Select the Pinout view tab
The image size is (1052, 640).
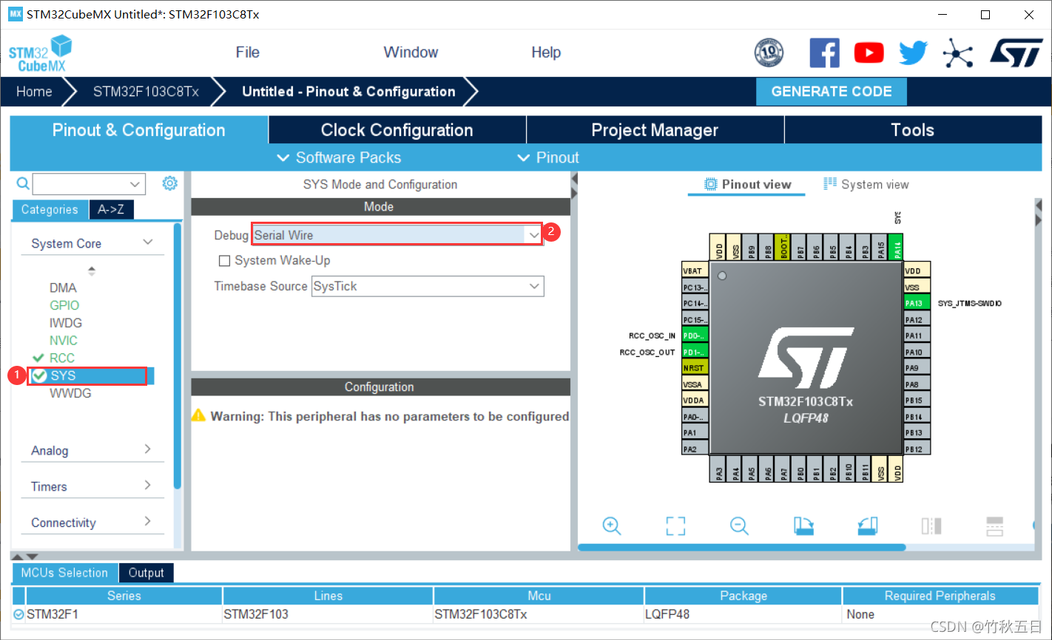(747, 184)
